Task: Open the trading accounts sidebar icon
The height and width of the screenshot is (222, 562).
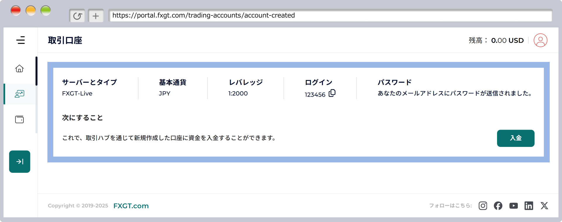Action: [20, 94]
